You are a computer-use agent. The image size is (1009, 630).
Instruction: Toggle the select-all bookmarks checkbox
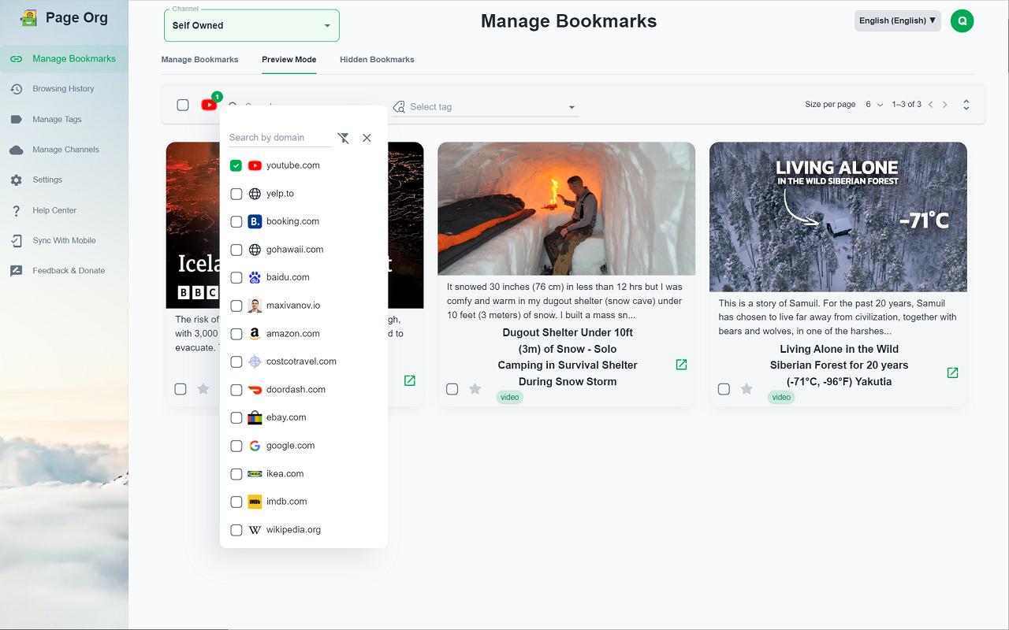click(183, 105)
